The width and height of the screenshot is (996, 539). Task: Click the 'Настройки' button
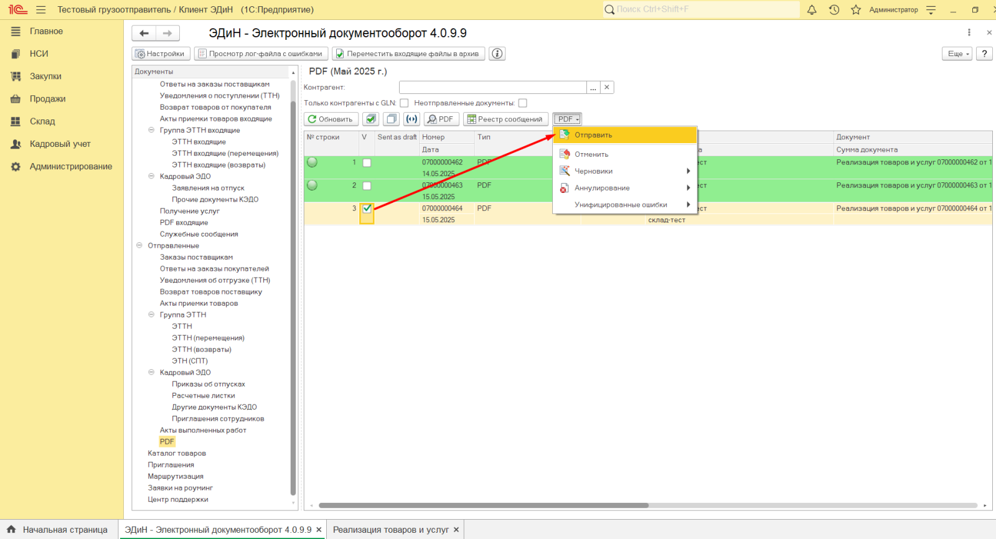coord(160,54)
